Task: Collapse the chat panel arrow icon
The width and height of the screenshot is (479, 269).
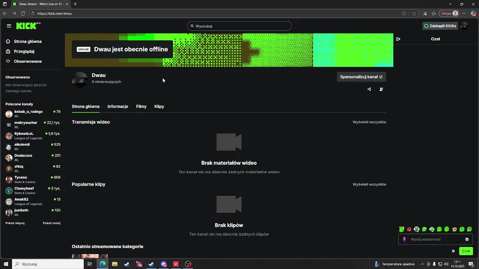Action: (x=398, y=39)
